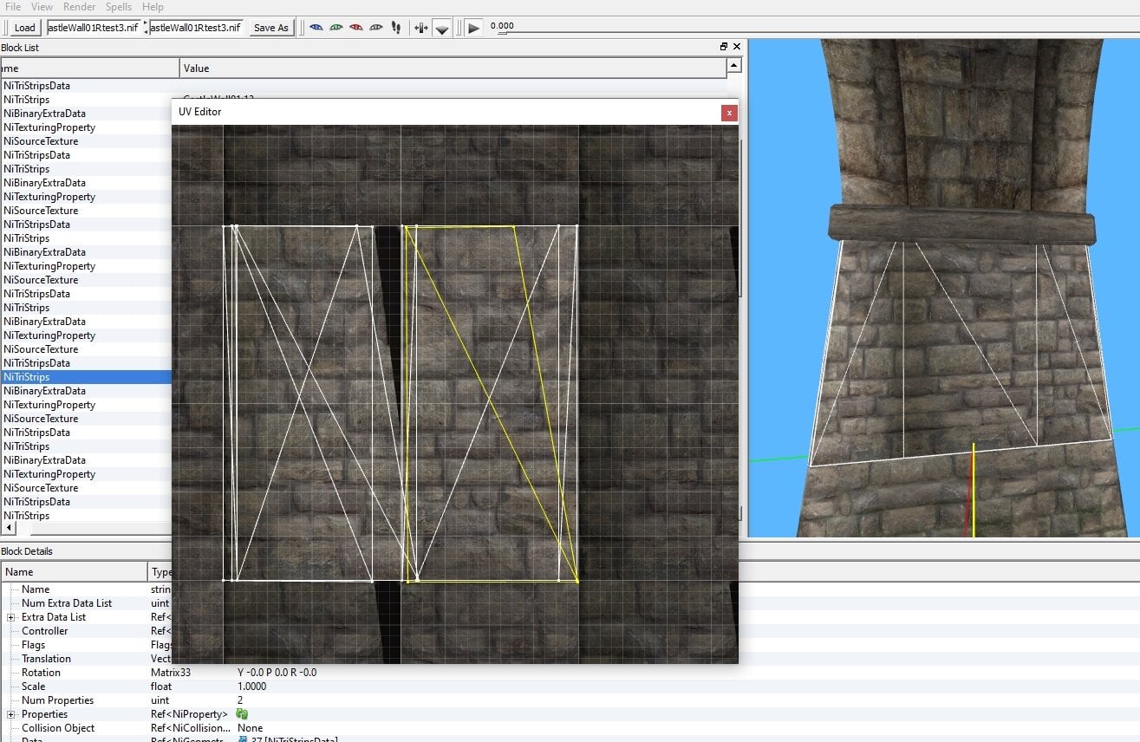1140x742 pixels.
Task: Close the Block List panel
Action: 737,47
